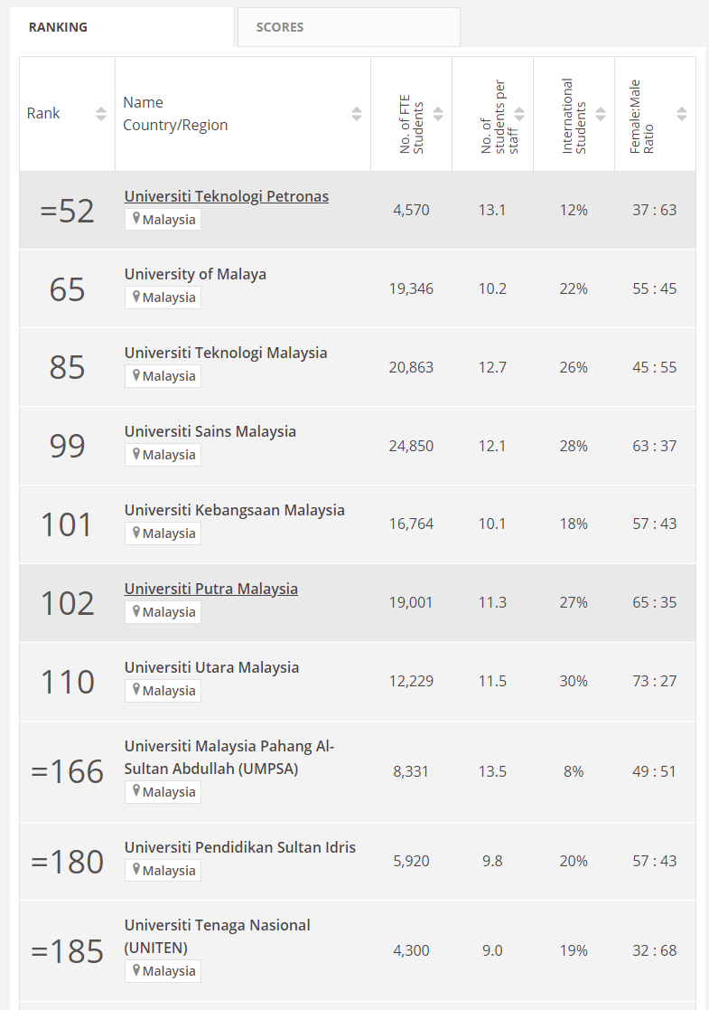Viewport: 709px width, 1010px height.
Task: Open Universiti Pendidikan Sultan Idris page
Action: point(240,847)
